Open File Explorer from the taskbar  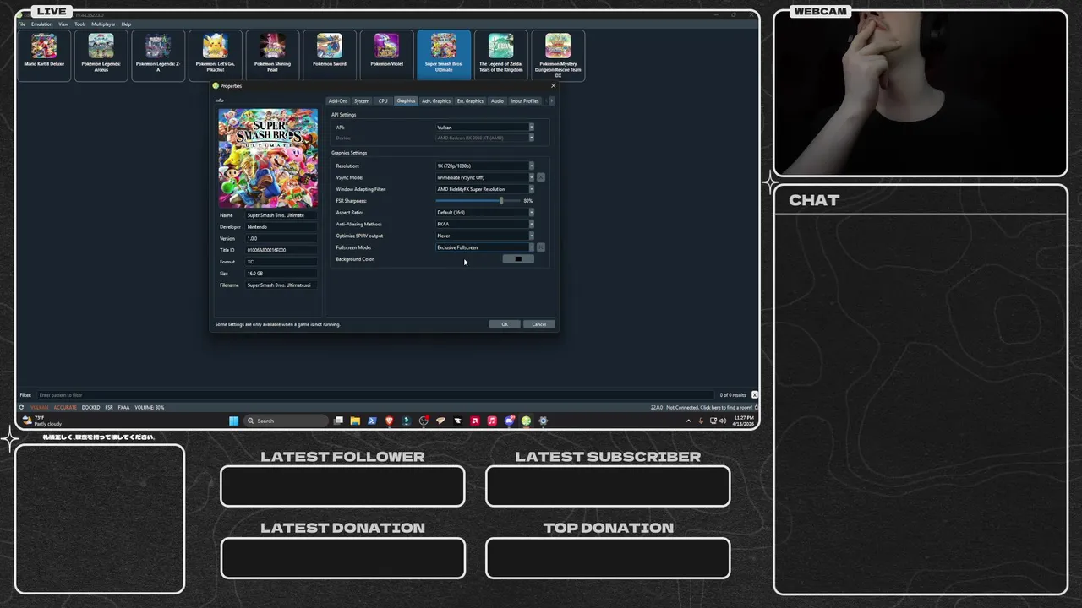point(355,421)
